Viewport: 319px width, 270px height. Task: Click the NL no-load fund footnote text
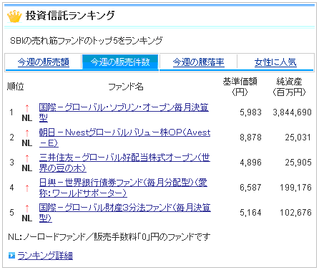(x=109, y=237)
